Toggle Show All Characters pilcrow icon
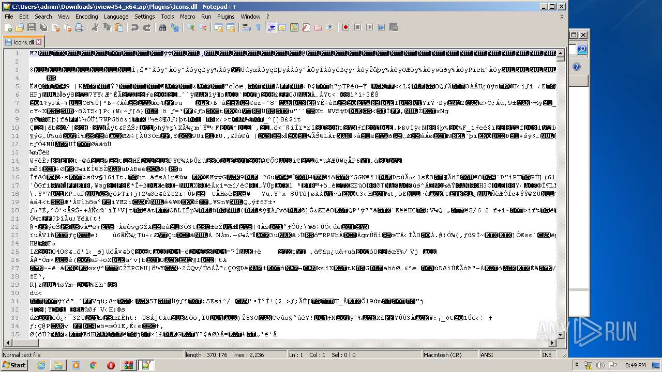 tap(259, 27)
